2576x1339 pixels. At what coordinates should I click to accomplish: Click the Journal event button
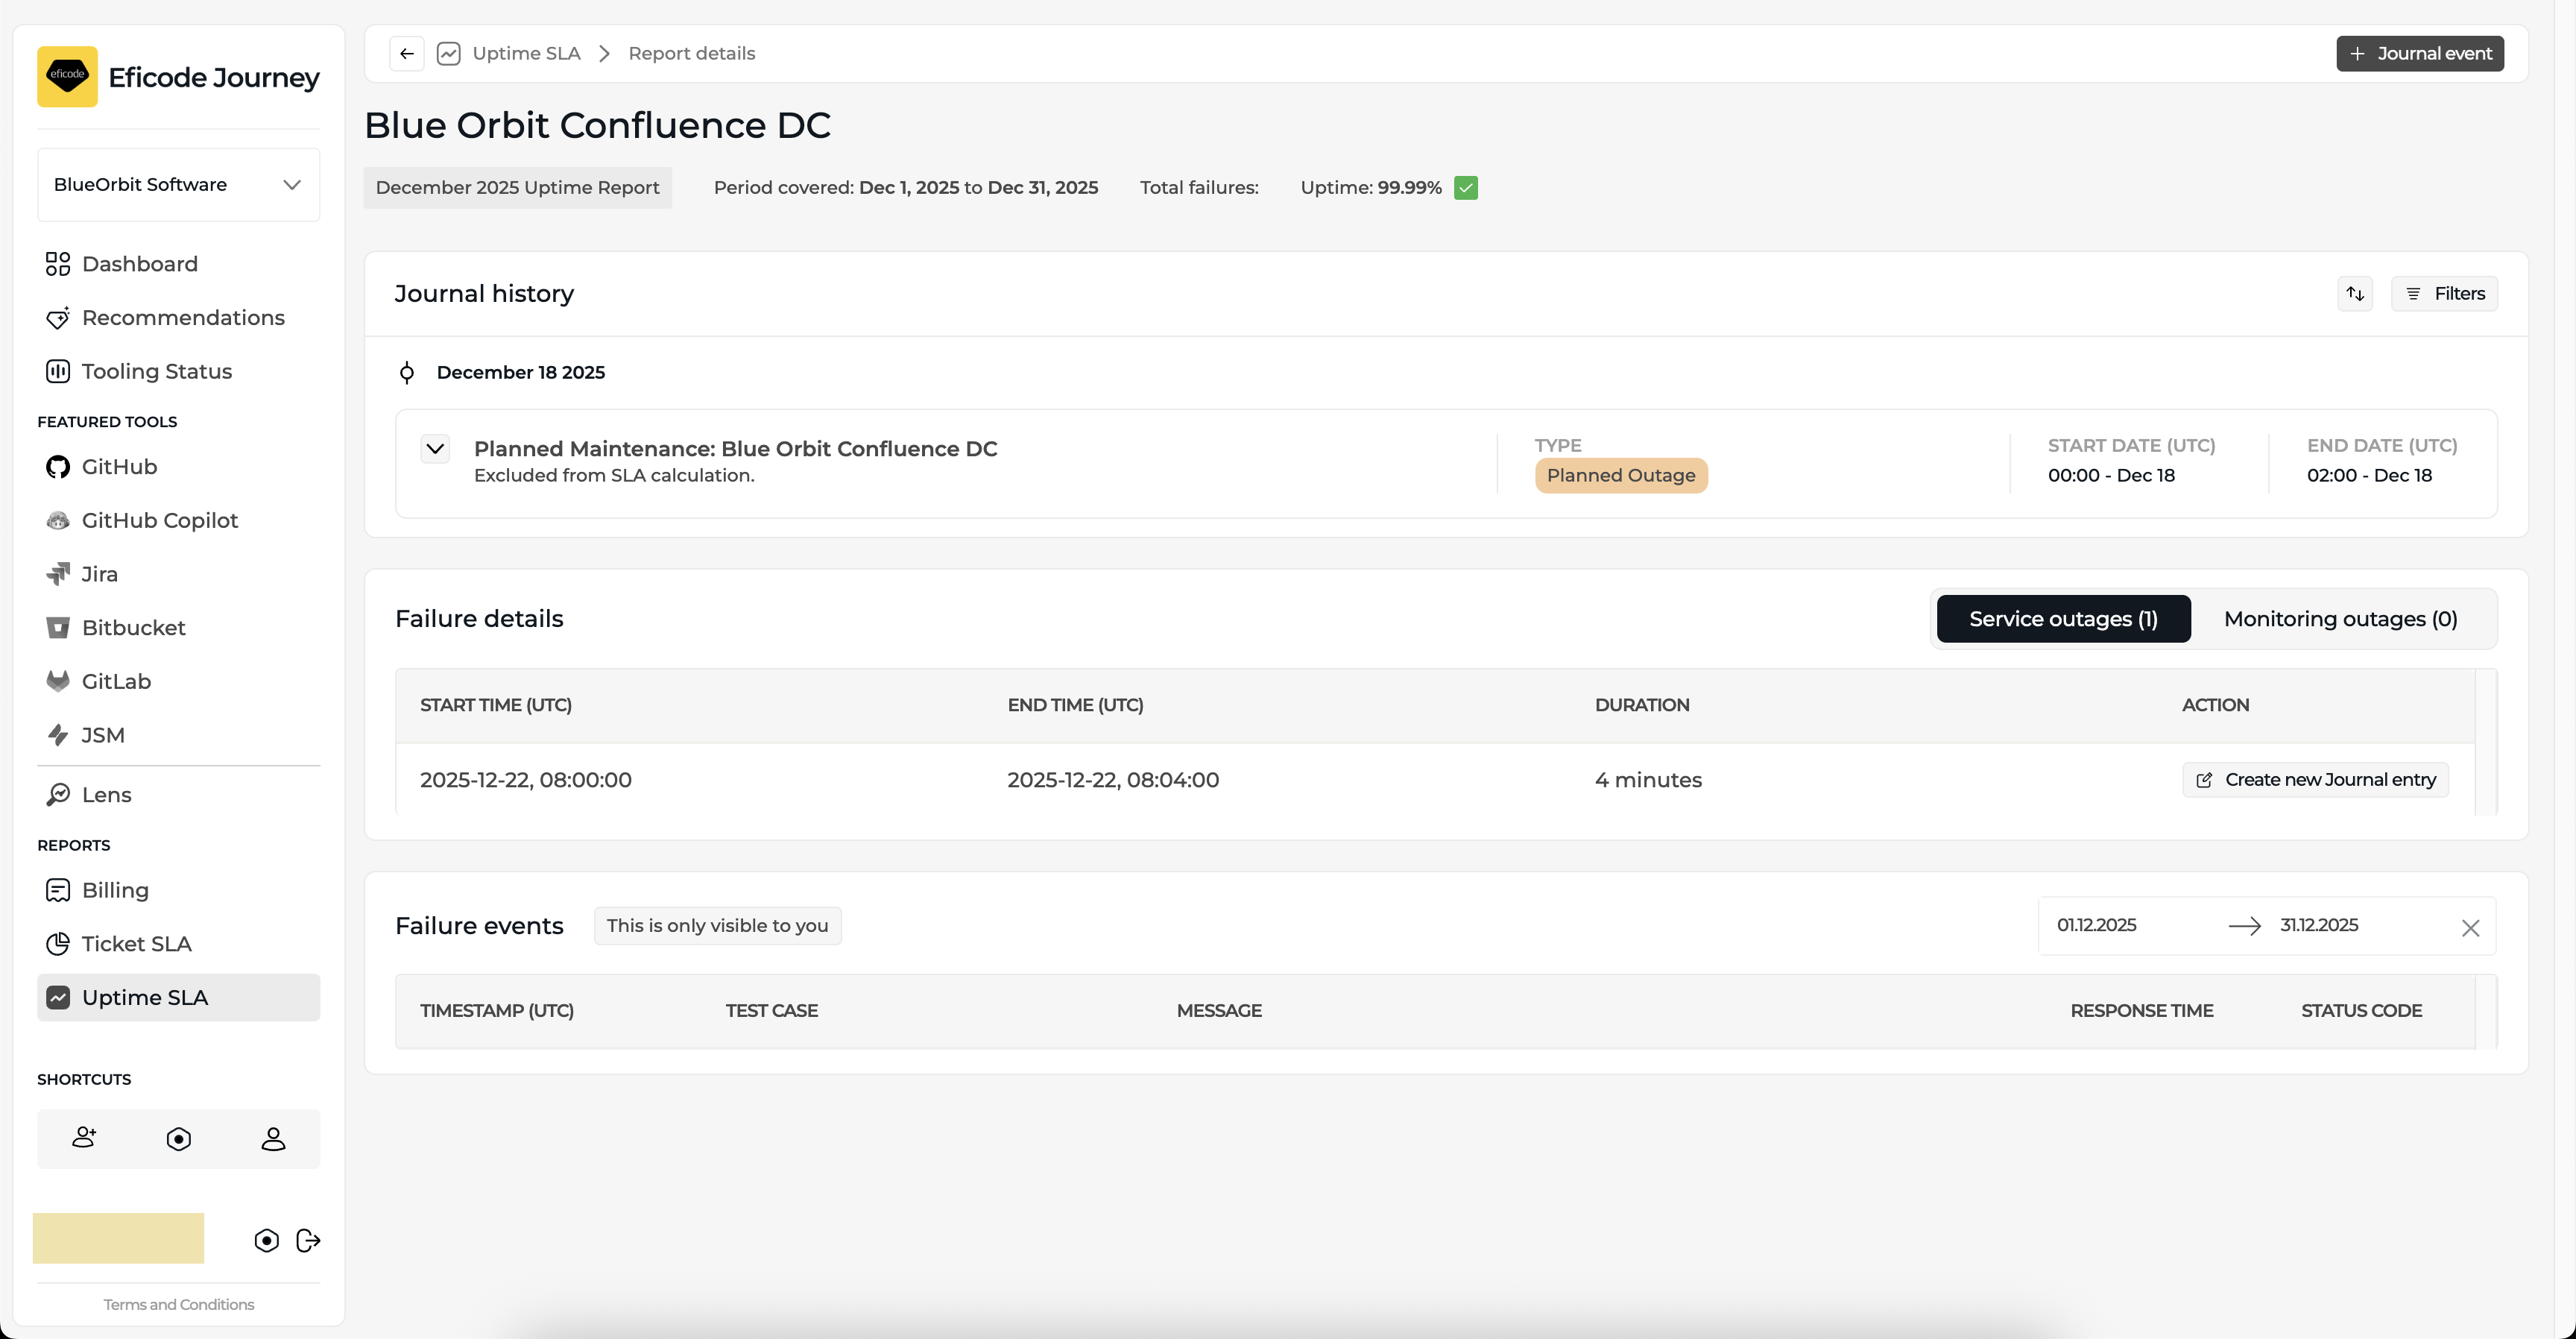(2419, 54)
